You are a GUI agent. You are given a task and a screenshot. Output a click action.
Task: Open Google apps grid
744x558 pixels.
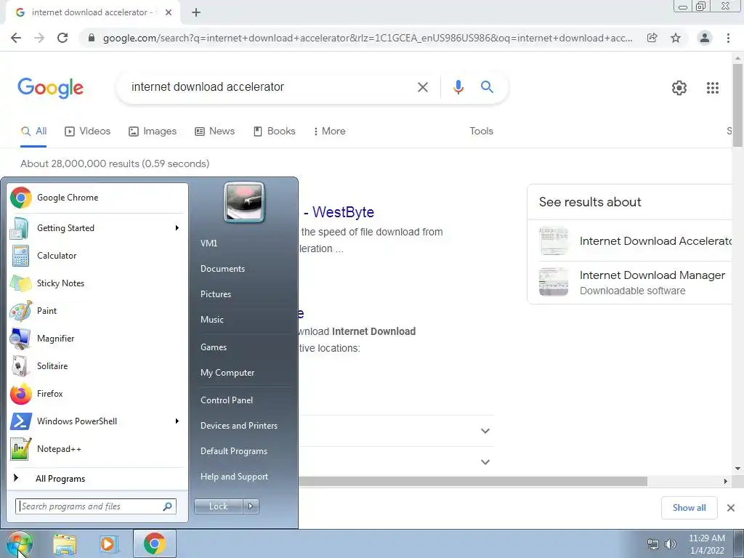pos(712,88)
